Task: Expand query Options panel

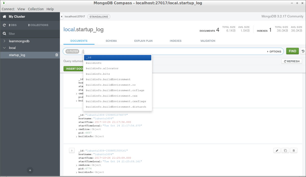Action: pyautogui.click(x=274, y=51)
